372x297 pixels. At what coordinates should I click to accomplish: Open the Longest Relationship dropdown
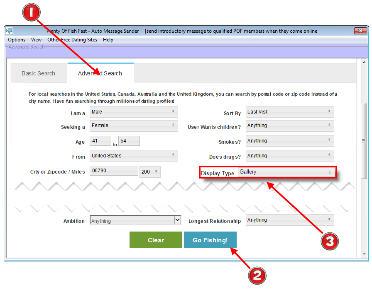point(290,220)
